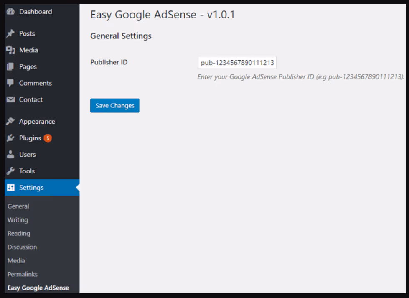Open the Pages menu
Screen dimensions: 409x298
28,67
